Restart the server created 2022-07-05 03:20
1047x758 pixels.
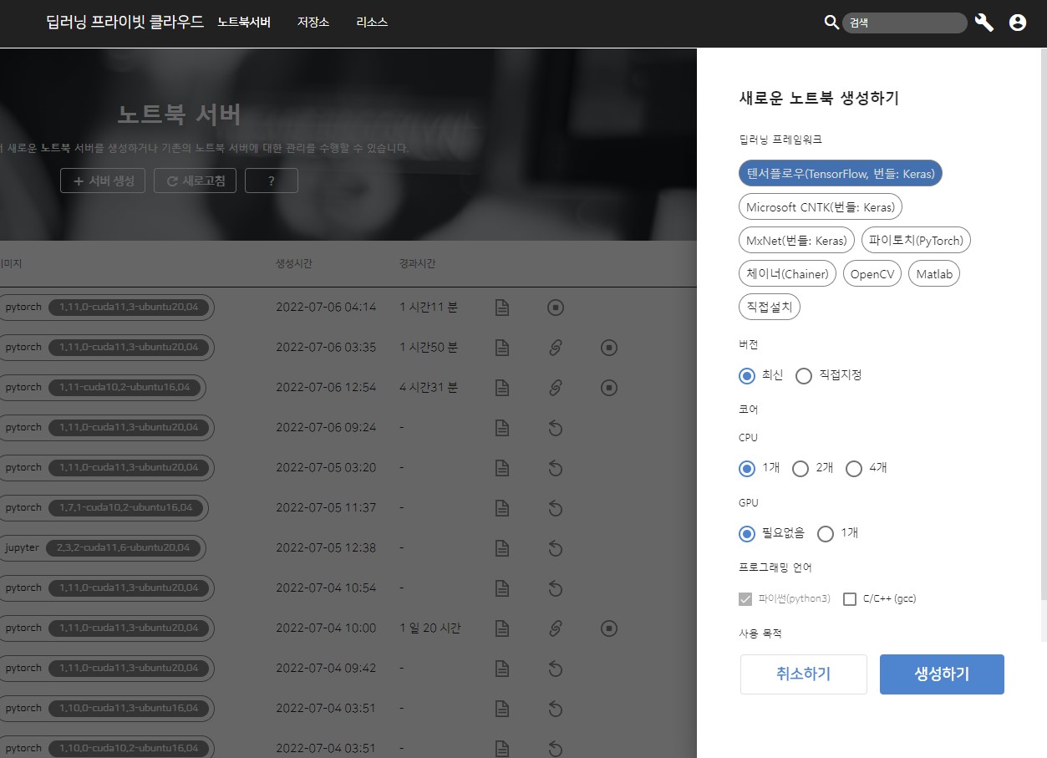pyautogui.click(x=556, y=468)
